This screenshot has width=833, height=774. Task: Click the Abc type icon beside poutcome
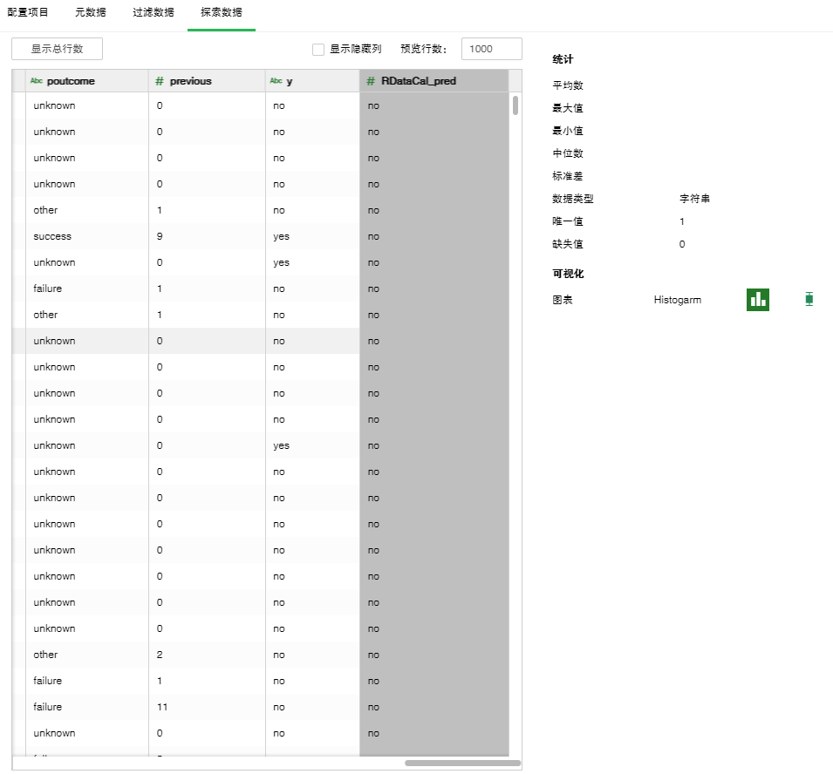point(36,81)
